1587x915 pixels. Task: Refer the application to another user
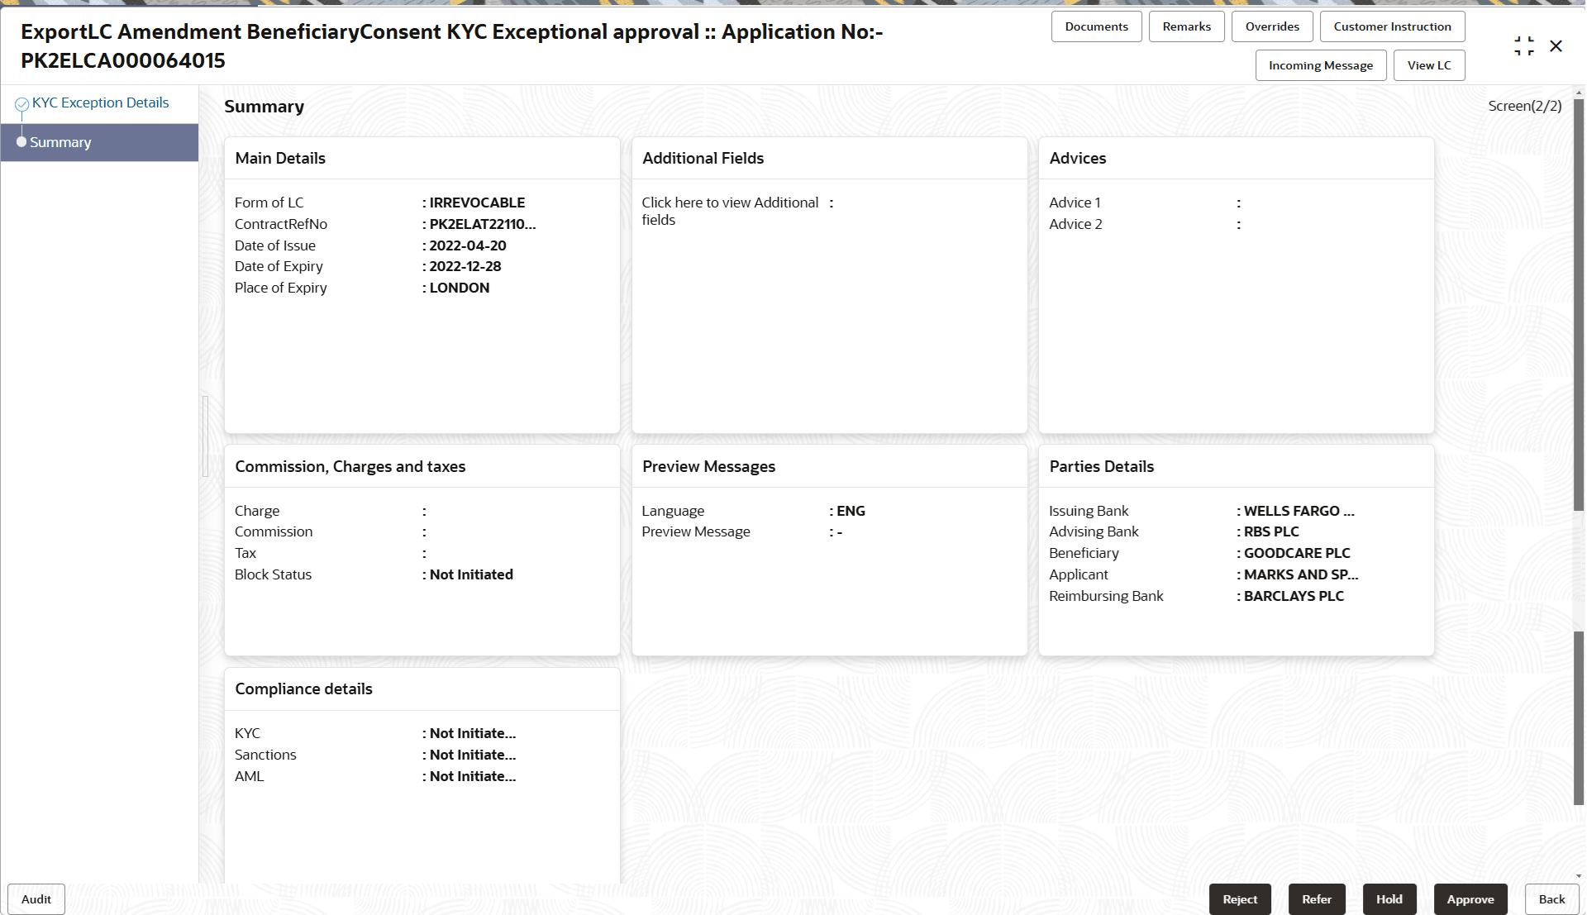[x=1317, y=898]
